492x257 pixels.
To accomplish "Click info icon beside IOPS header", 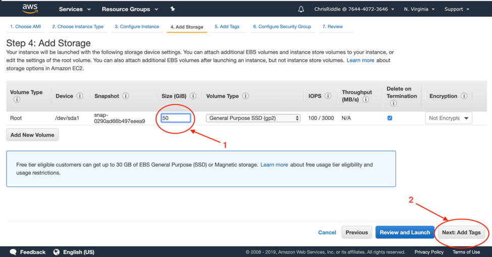I will 328,96.
